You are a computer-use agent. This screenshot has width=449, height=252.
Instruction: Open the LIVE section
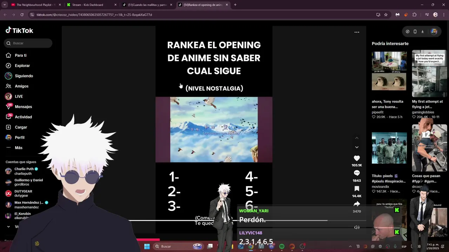[x=19, y=96]
